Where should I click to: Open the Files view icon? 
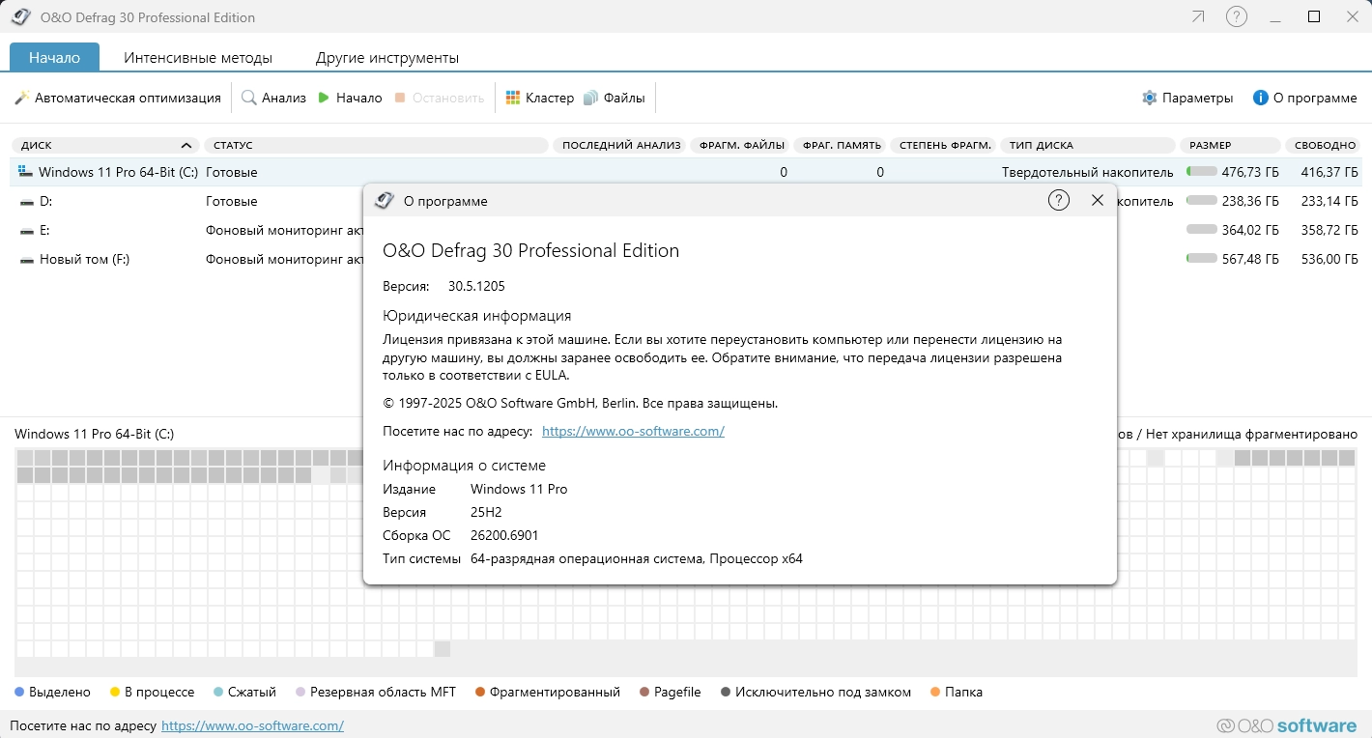click(x=591, y=98)
